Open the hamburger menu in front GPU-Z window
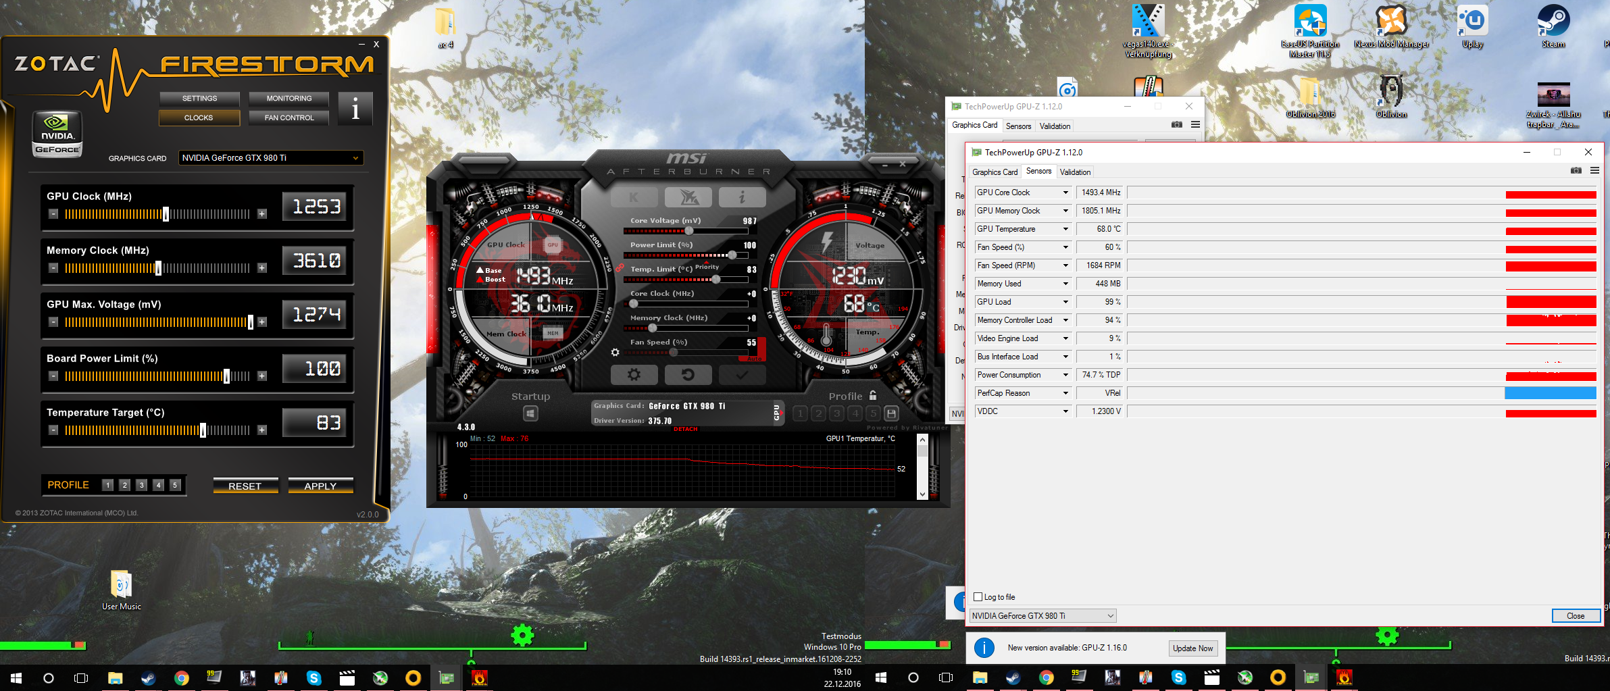This screenshot has width=1610, height=691. tap(1594, 170)
